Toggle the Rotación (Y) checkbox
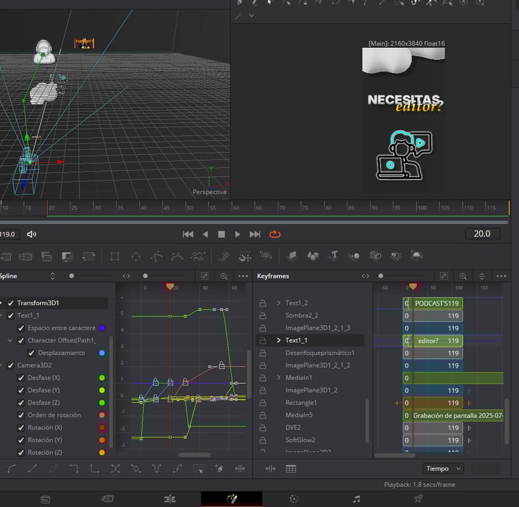The image size is (519, 507). (x=20, y=440)
